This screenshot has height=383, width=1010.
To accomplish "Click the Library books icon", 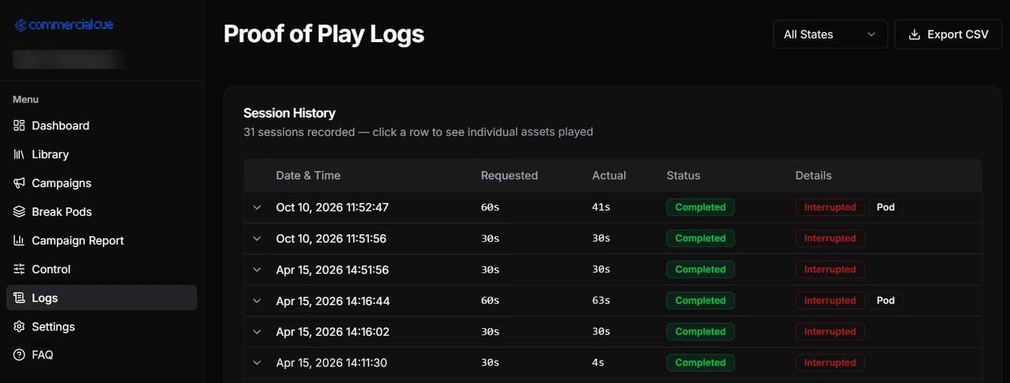I will [x=19, y=154].
